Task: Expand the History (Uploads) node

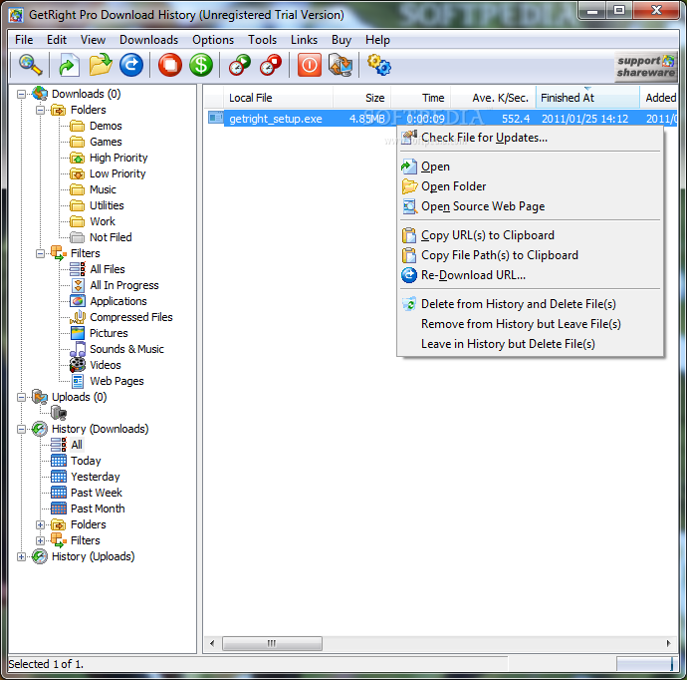Action: pos(21,556)
